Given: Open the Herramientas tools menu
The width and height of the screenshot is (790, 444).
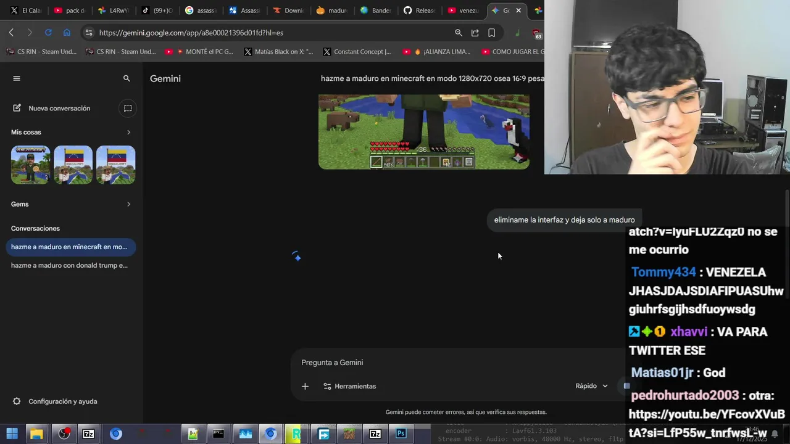Looking at the screenshot, I should pyautogui.click(x=349, y=386).
